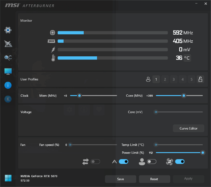This screenshot has width=211, height=187.
Task: Click the 572.50 driver version text
Action: [25, 181]
